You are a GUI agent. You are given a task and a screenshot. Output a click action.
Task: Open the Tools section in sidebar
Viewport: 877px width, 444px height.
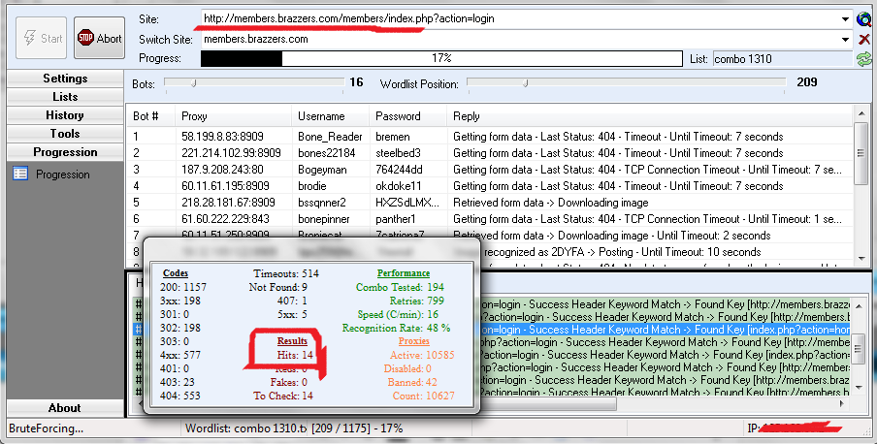pos(65,134)
